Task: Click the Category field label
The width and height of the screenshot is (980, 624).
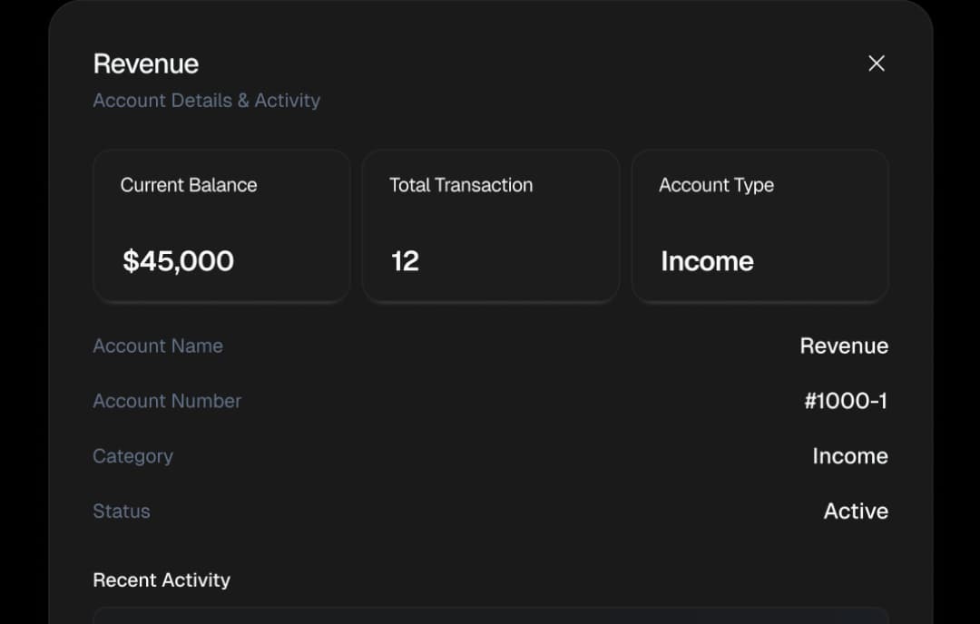Action: click(x=132, y=456)
